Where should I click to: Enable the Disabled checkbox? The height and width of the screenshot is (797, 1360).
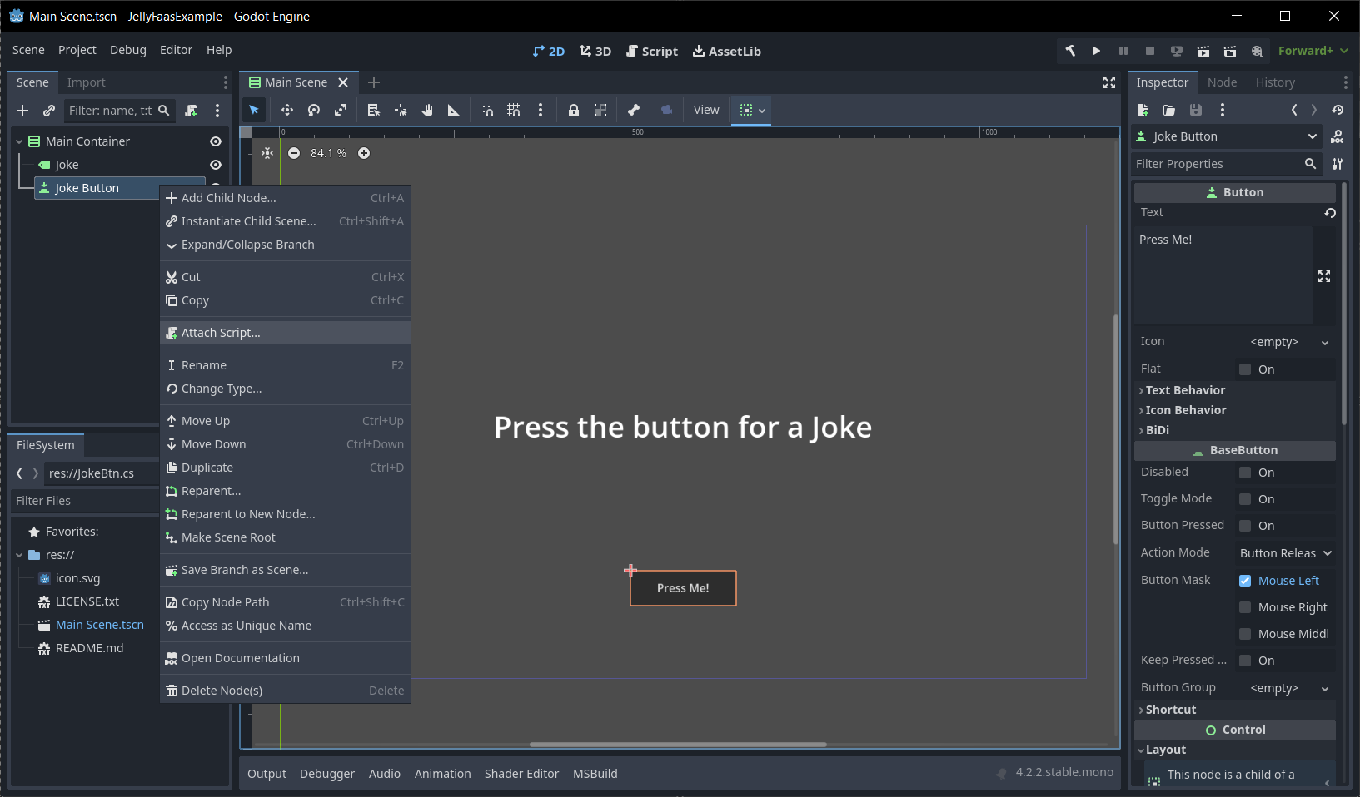click(1245, 473)
